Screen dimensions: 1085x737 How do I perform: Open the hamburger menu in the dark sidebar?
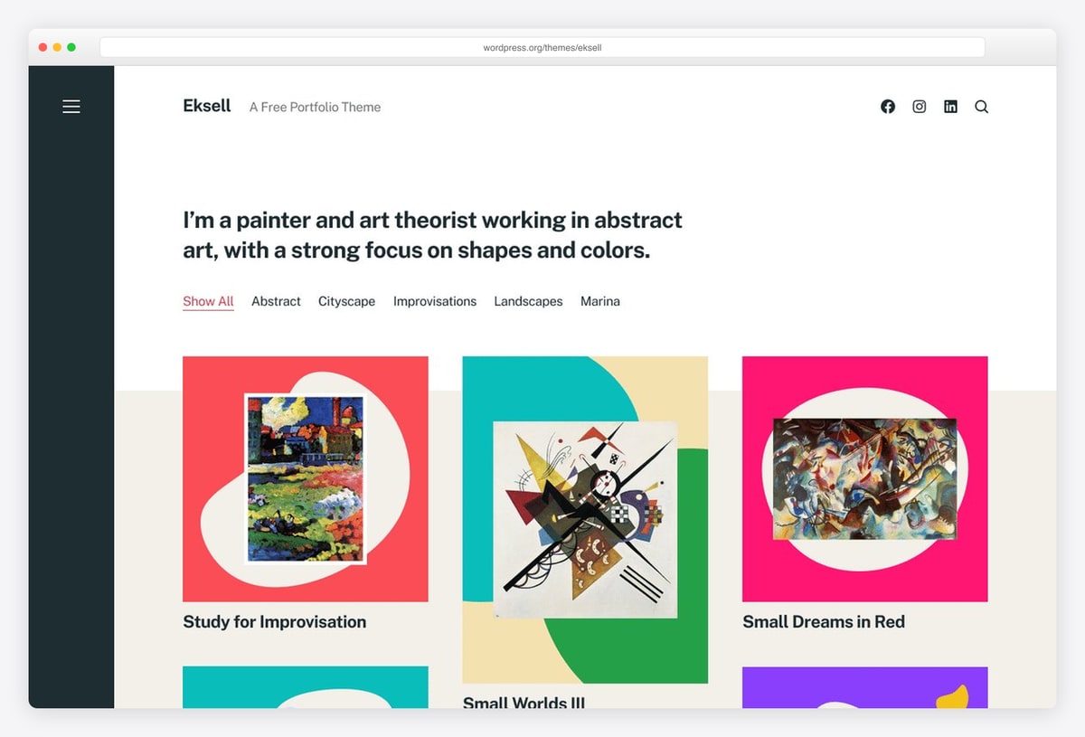tap(71, 107)
